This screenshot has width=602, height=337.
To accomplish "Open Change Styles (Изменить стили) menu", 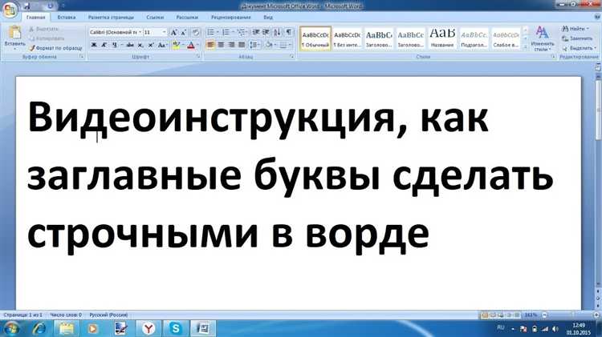I will (x=542, y=38).
